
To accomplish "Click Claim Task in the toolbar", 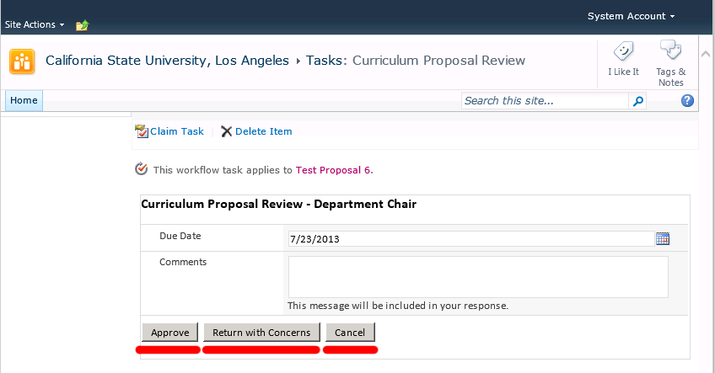I will 169,131.
